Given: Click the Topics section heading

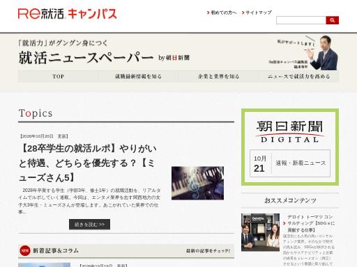Looking at the screenshot, I should [x=36, y=113].
